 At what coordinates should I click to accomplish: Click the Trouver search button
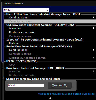tap(60, 85)
